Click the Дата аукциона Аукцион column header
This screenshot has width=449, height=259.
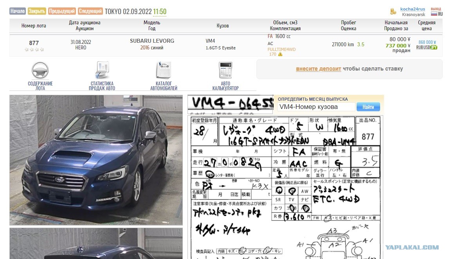pos(85,25)
